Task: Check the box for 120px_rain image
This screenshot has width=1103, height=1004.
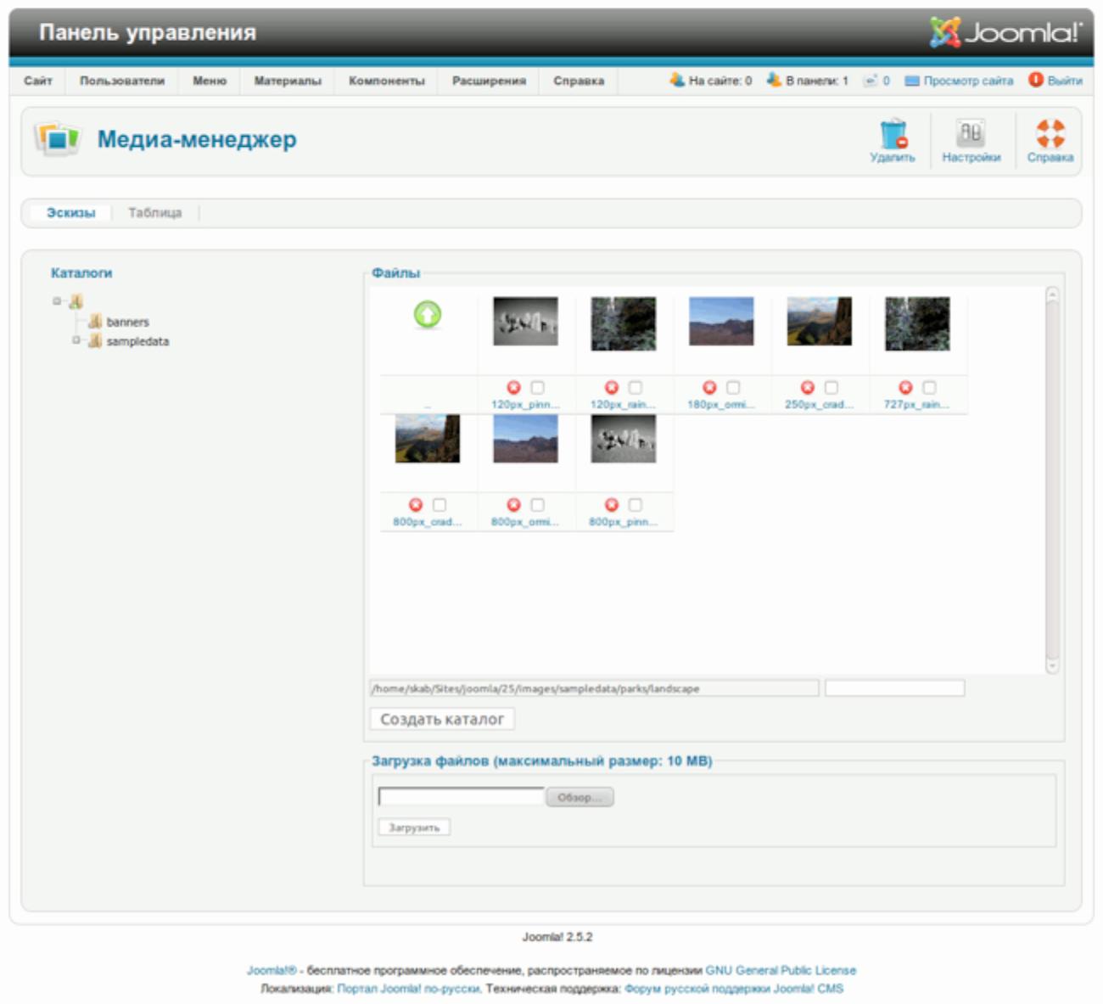Action: click(635, 388)
